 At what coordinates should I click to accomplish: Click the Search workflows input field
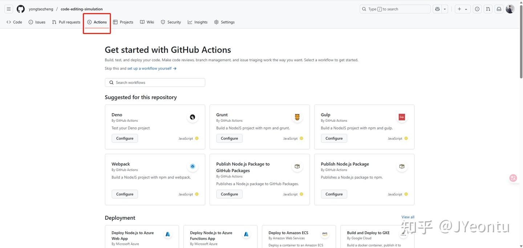tap(155, 83)
